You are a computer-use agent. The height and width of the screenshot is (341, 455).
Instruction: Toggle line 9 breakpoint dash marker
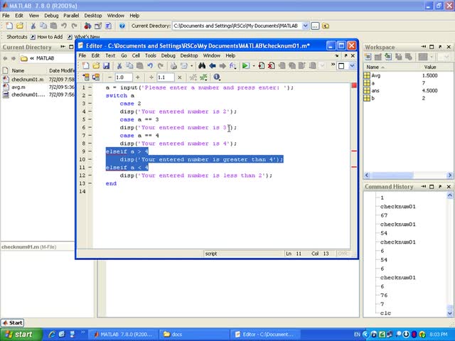[x=91, y=151]
